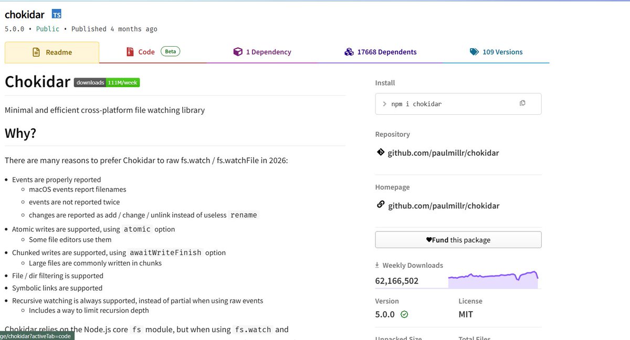Click 'macOS events report filenames' sub-bullet
The width and height of the screenshot is (630, 340).
[x=77, y=189]
